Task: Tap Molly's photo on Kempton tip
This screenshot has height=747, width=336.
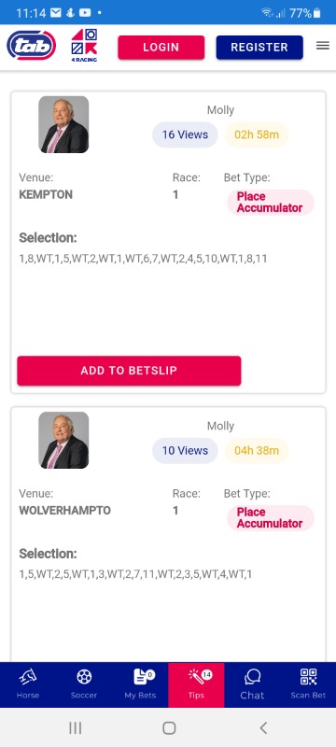Action: tap(63, 124)
